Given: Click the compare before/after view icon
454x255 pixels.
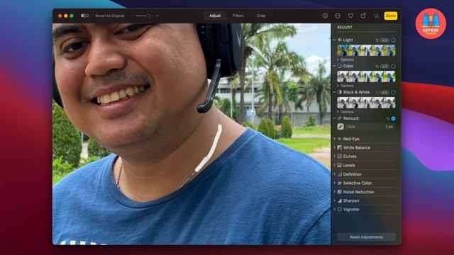Looking at the screenshot, I should coord(84,16).
